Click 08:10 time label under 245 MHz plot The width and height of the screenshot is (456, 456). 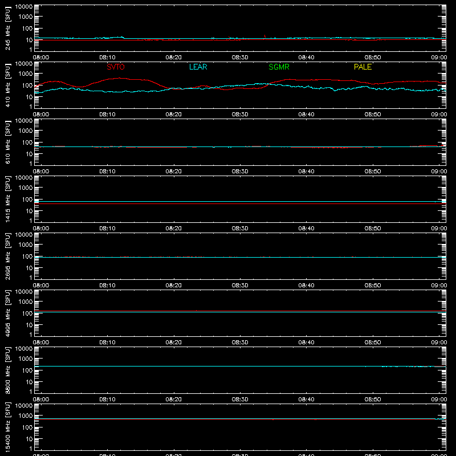(x=107, y=58)
